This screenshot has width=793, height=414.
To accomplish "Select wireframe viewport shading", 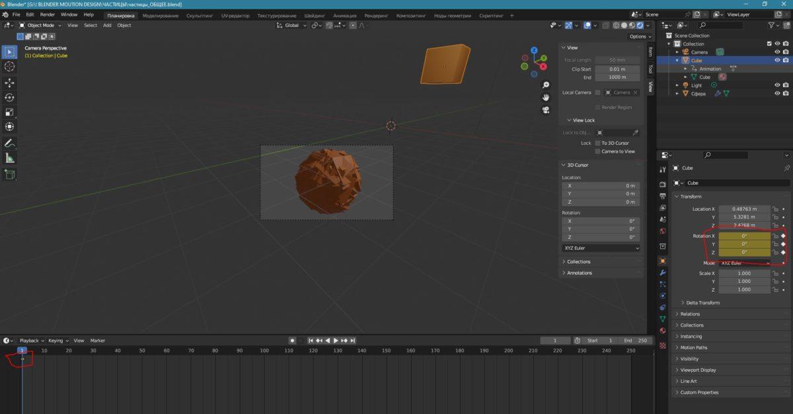I will [x=616, y=25].
